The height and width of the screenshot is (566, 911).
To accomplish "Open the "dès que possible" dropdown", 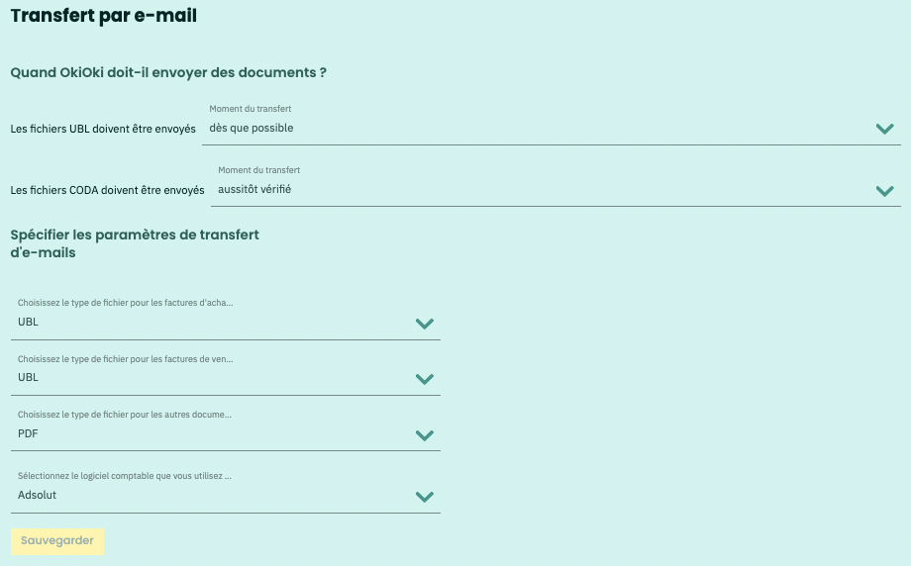I will [552, 123].
